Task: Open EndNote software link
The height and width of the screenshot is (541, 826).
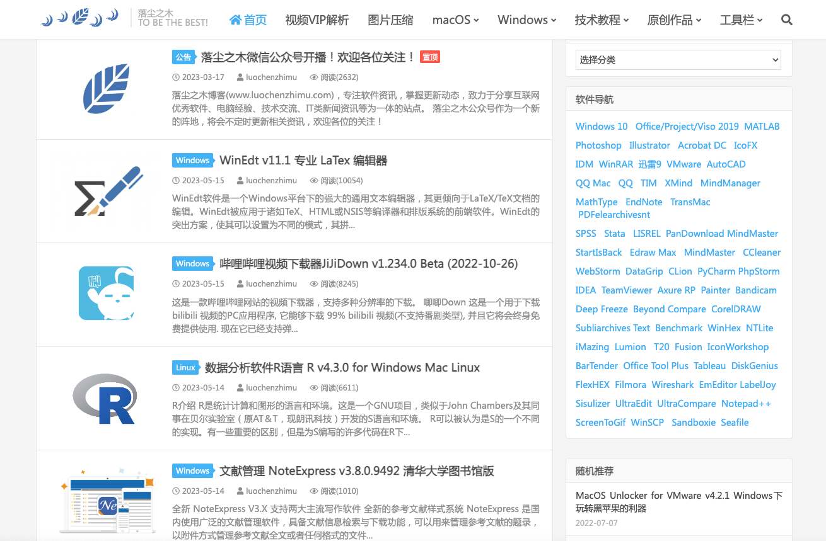Action: (x=644, y=202)
